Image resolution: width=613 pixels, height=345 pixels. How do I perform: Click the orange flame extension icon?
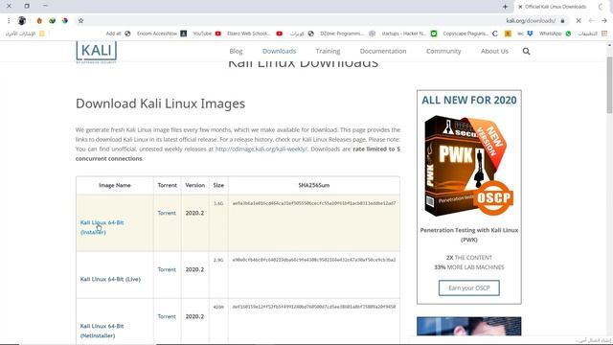(x=39, y=21)
